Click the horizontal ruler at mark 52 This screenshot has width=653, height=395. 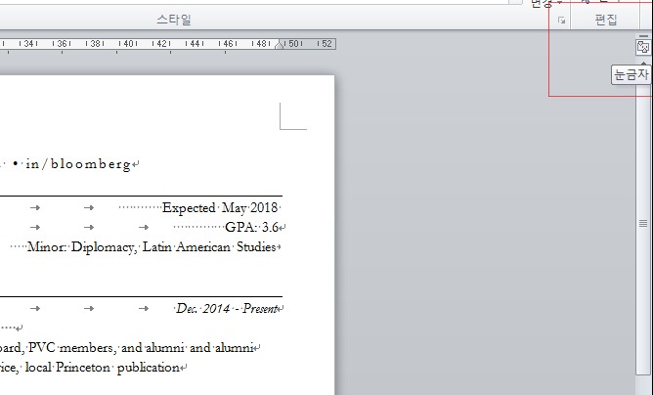[x=326, y=44]
